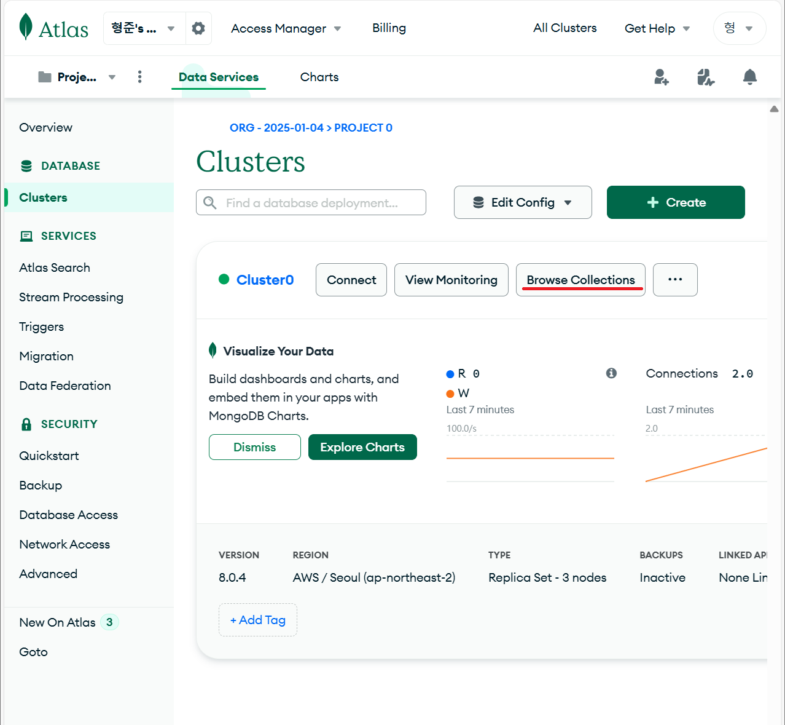The image size is (785, 725).
Task: Dismiss the Visualize Your Data prompt
Action: coord(255,447)
